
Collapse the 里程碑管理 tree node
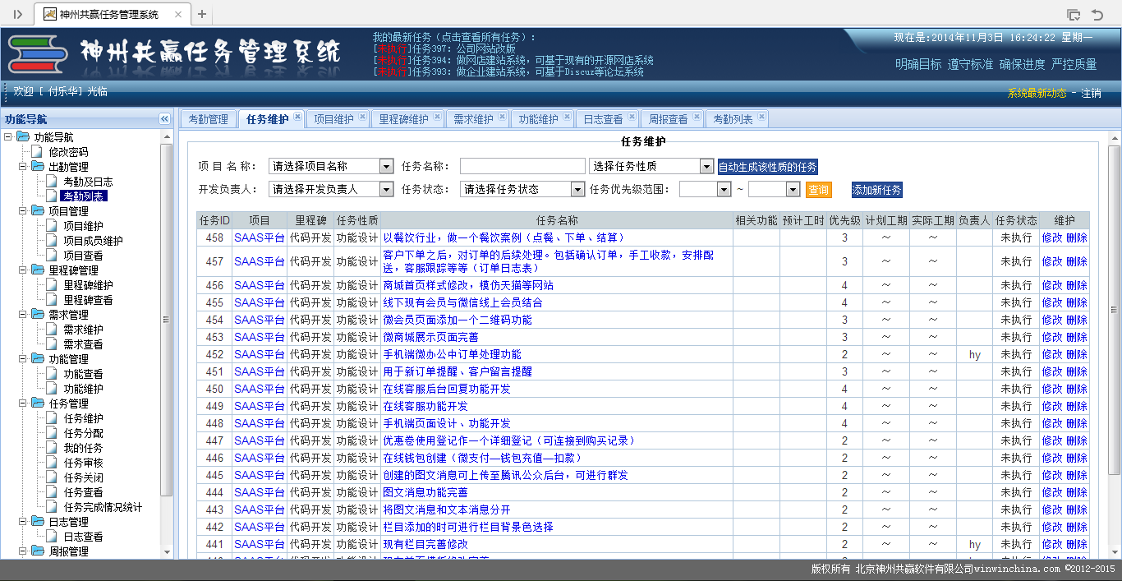(x=23, y=270)
